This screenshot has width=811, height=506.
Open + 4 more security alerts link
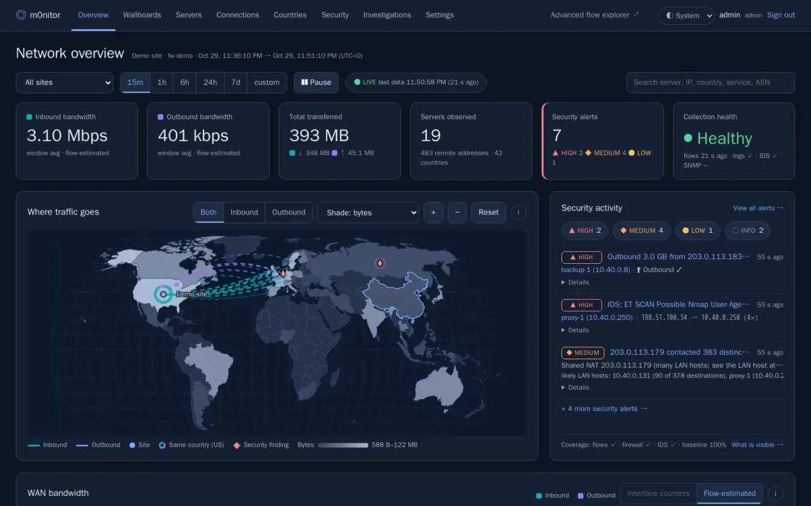(604, 409)
